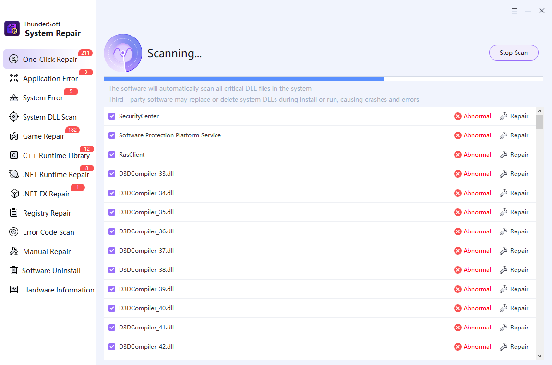Open the Application Error section
Image resolution: width=552 pixels, height=365 pixels.
pyautogui.click(x=50, y=79)
